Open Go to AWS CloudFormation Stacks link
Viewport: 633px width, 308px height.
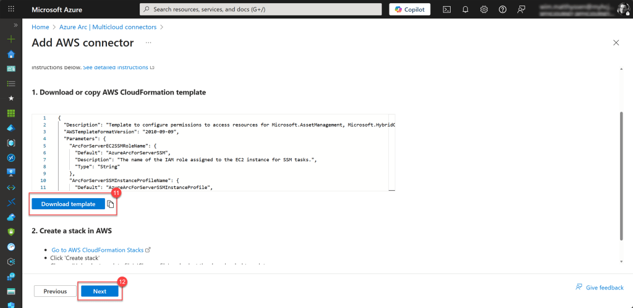(x=97, y=250)
